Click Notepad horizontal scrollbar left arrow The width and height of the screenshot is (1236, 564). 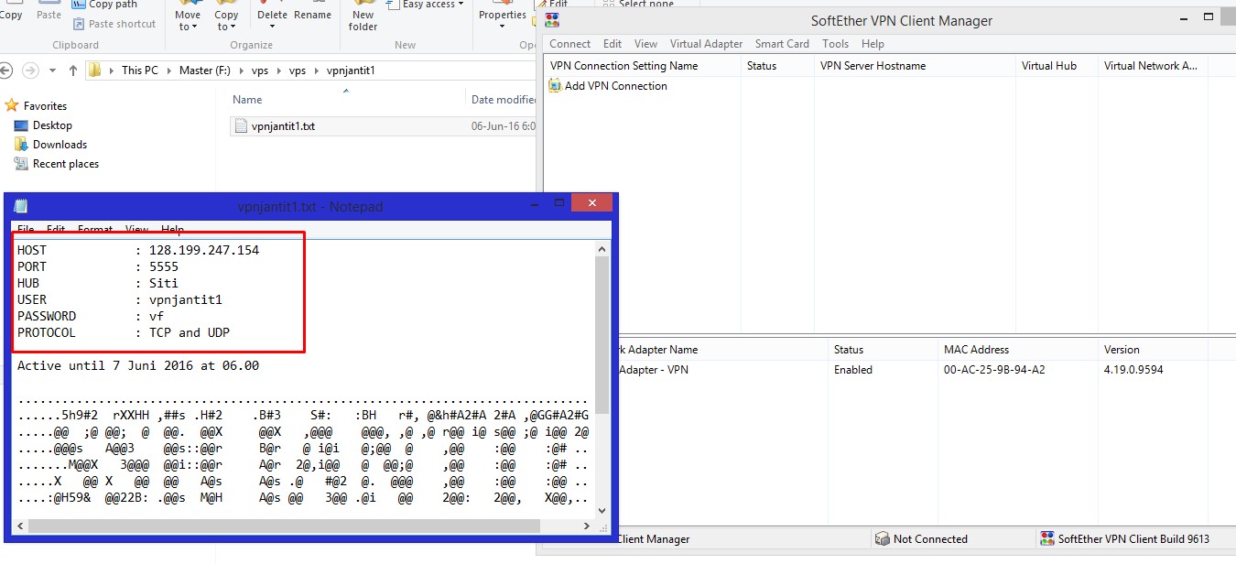pos(21,526)
